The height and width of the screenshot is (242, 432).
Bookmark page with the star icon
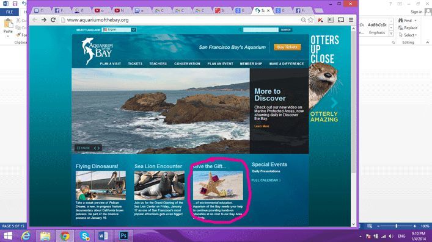(311, 20)
